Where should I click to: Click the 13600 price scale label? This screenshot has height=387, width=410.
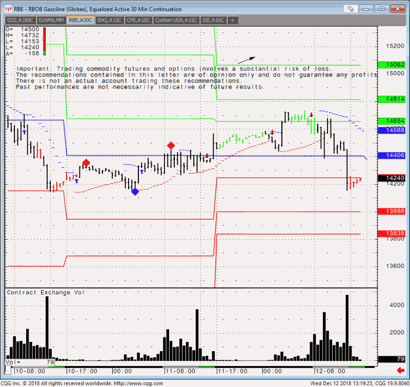395,266
